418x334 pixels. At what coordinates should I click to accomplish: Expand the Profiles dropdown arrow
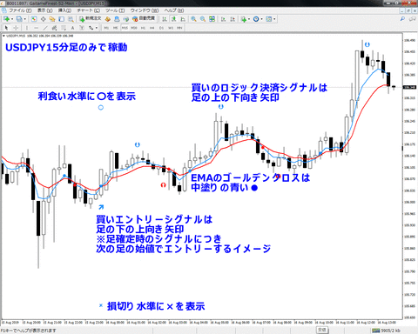[x=25, y=19]
